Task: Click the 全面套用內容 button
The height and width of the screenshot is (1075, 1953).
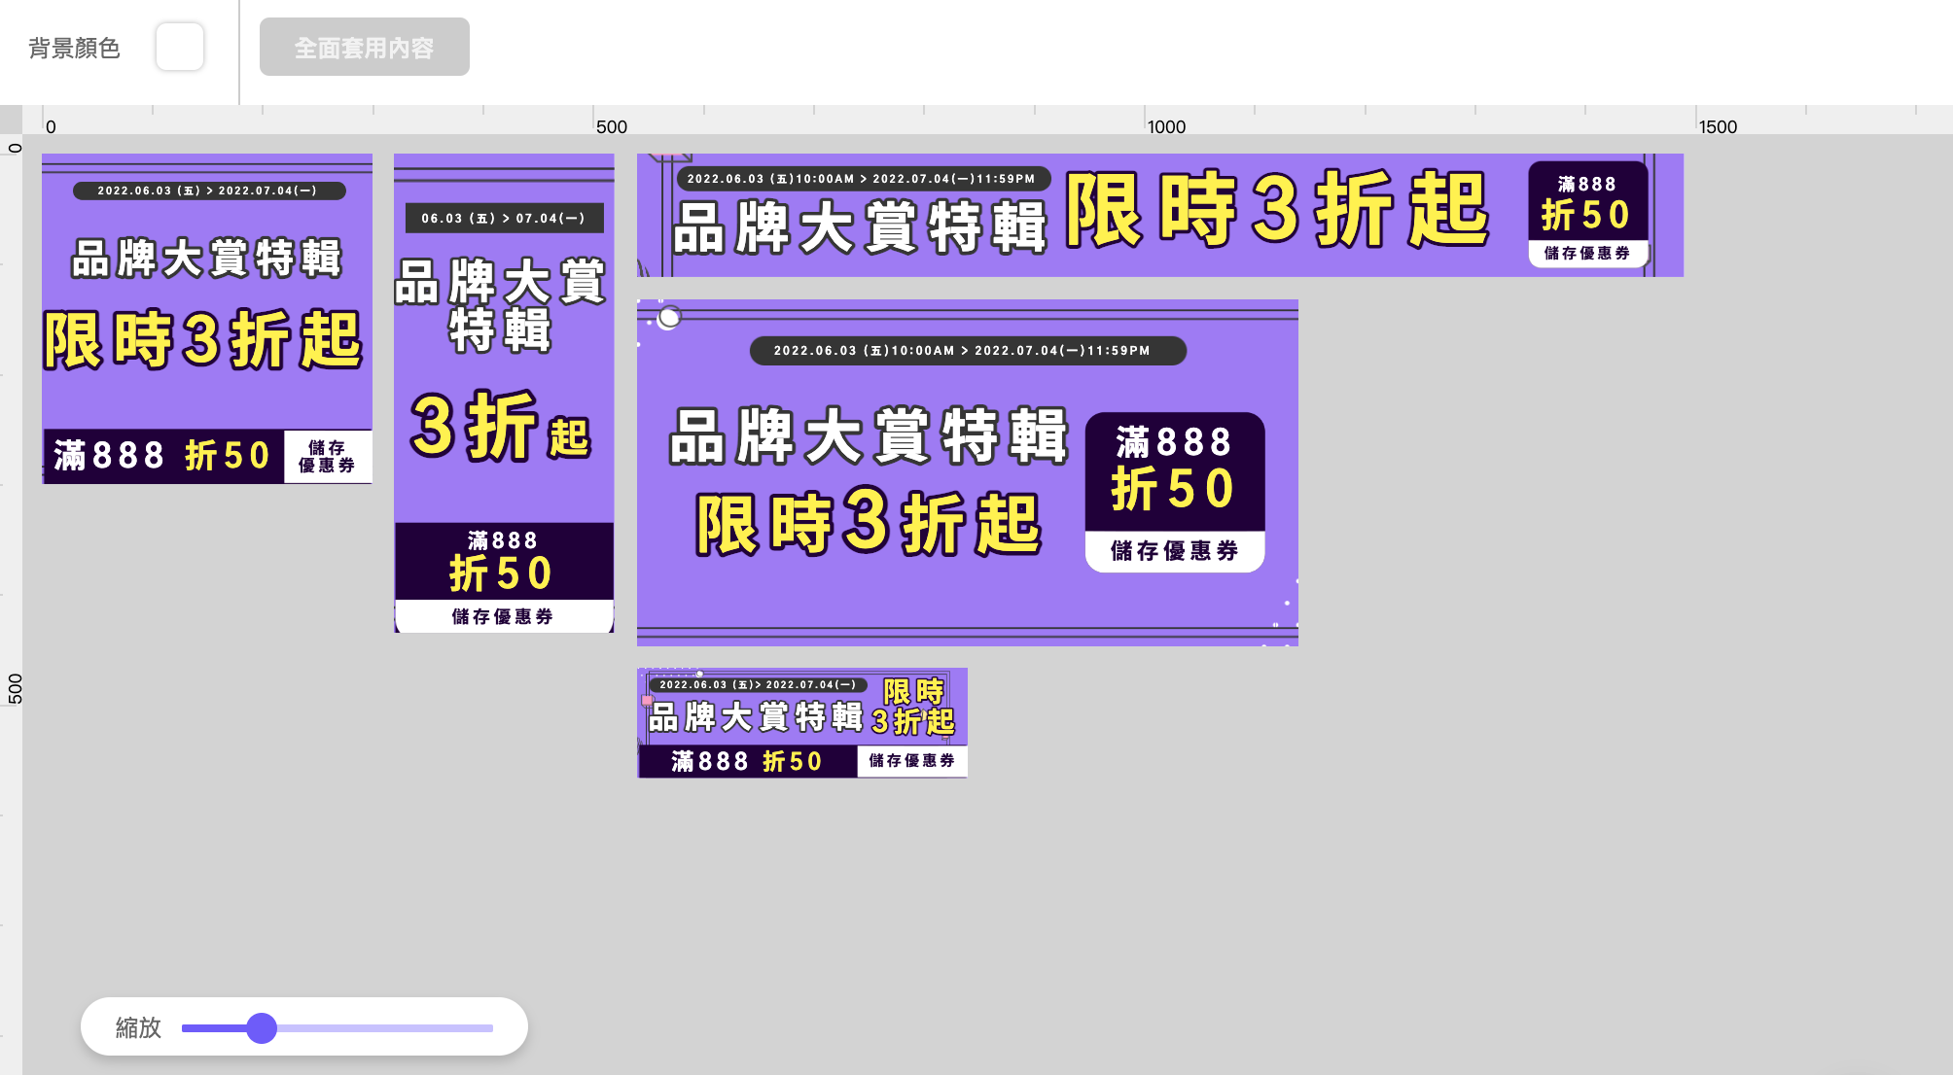Action: tap(364, 47)
